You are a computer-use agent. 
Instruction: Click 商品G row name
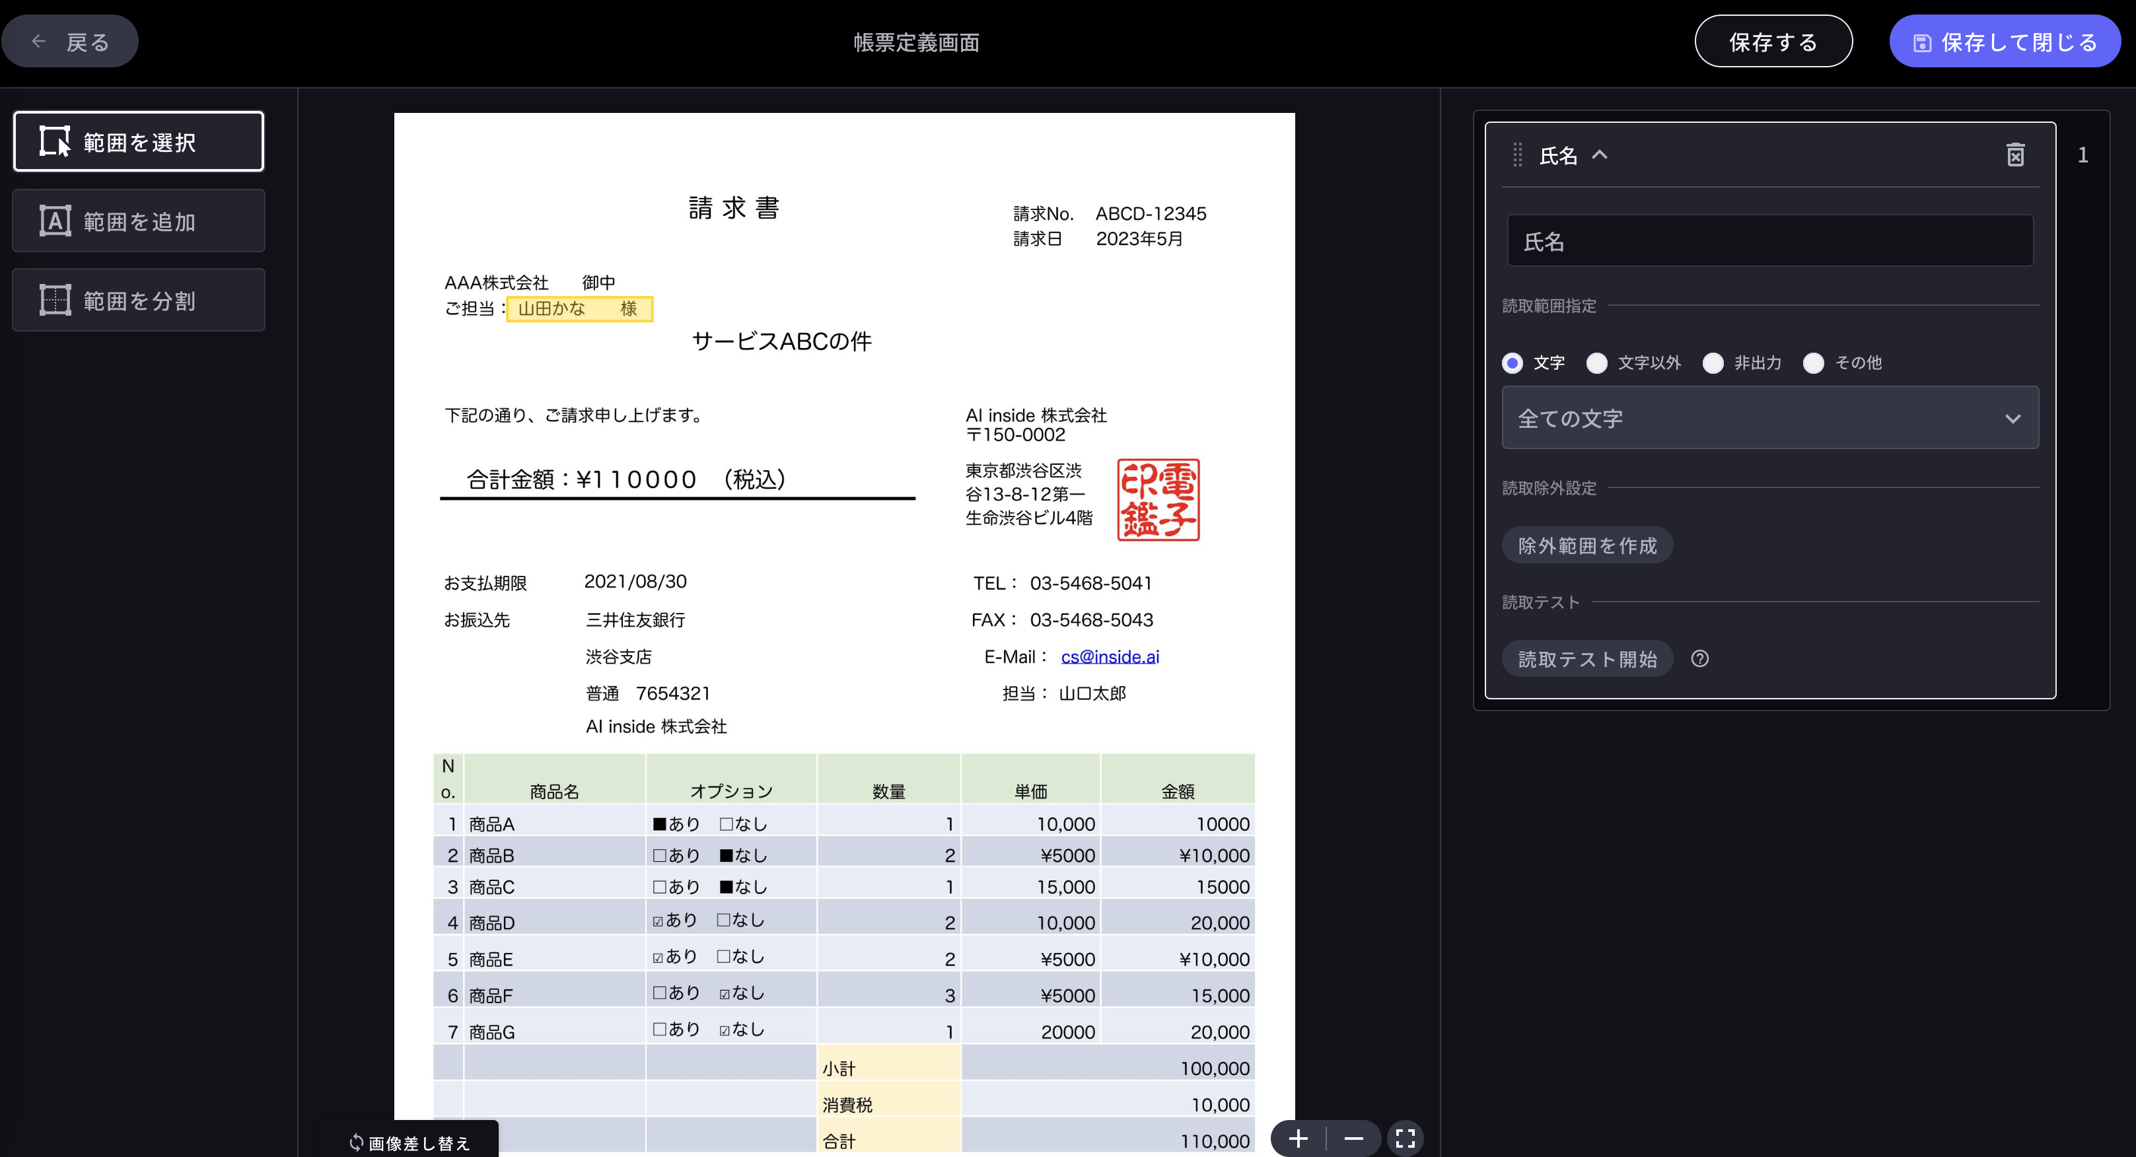[x=491, y=1032]
